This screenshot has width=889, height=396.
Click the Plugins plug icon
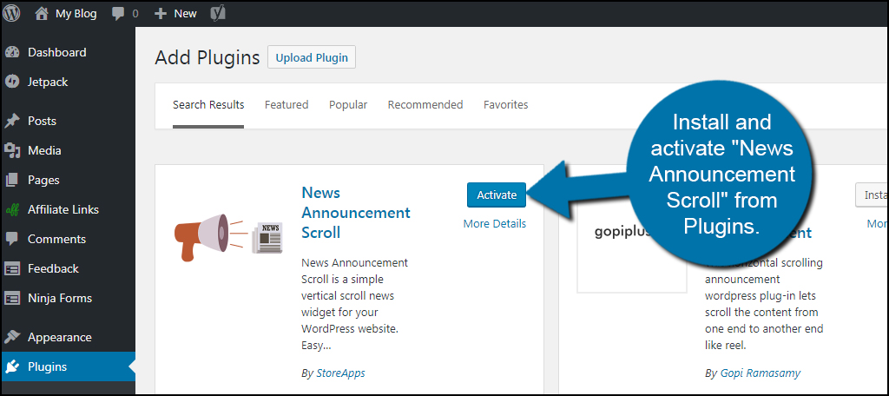[12, 367]
